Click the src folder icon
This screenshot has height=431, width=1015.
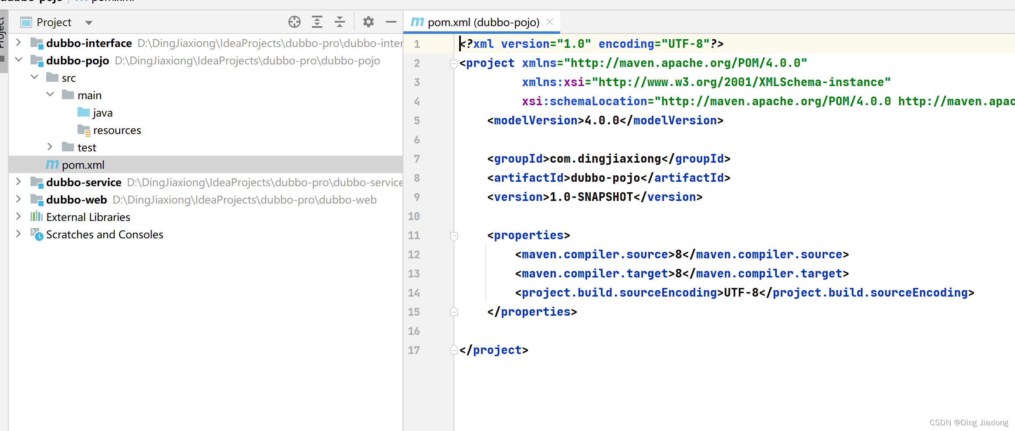52,77
